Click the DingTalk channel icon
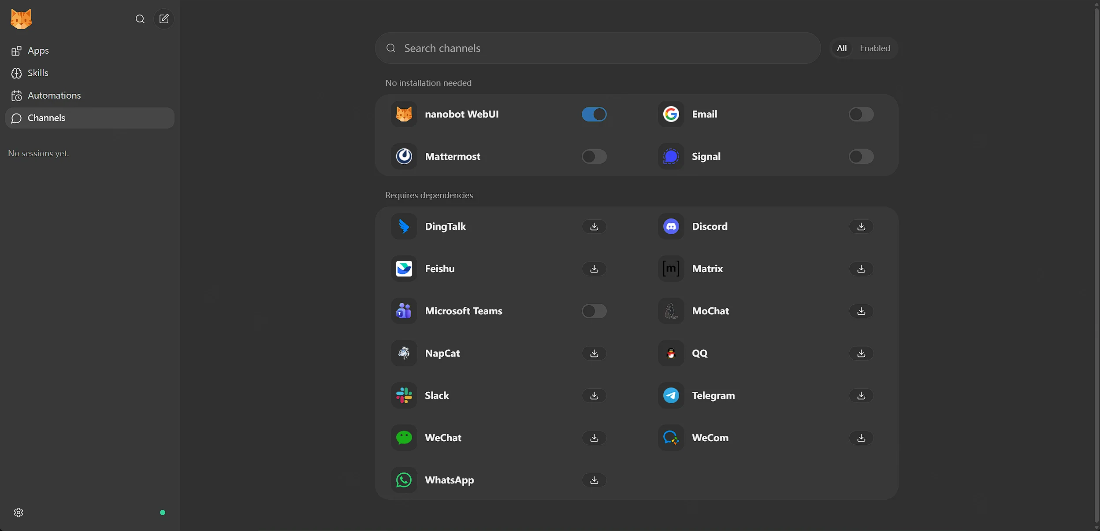Screen dimensions: 1100x531 (x=404, y=226)
